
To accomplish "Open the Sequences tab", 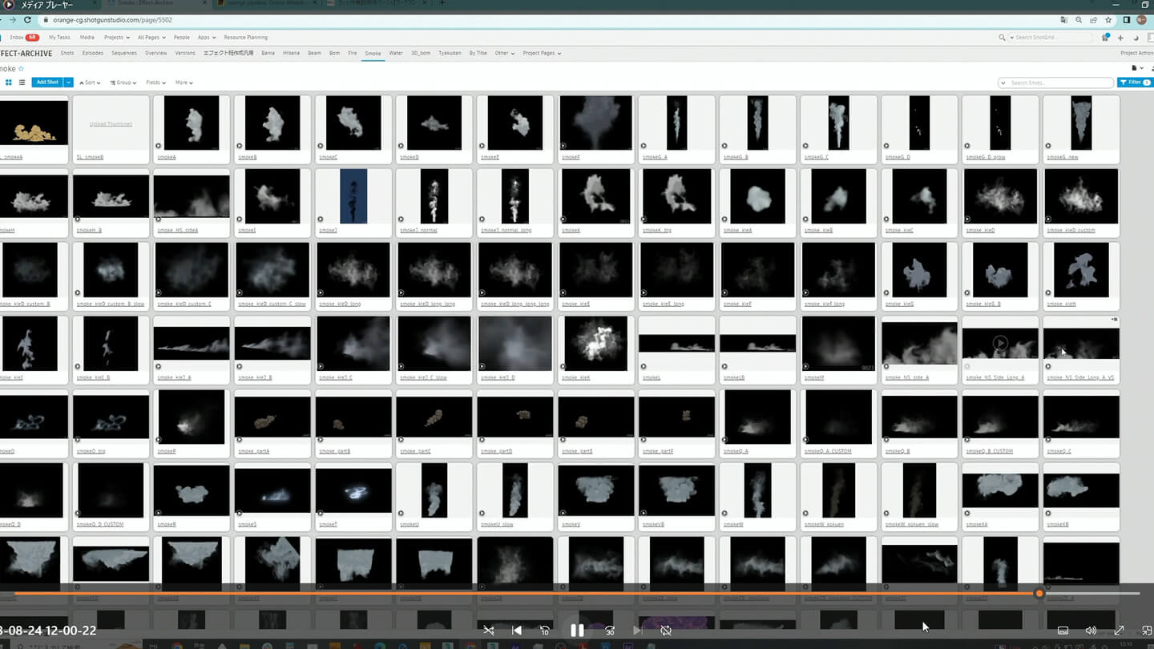I will pyautogui.click(x=124, y=53).
